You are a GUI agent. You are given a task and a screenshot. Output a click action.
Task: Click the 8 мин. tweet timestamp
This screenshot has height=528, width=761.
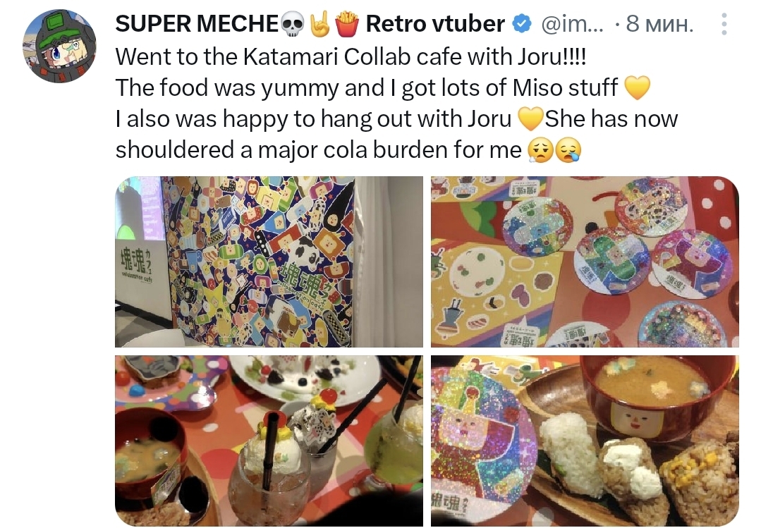tap(659, 24)
